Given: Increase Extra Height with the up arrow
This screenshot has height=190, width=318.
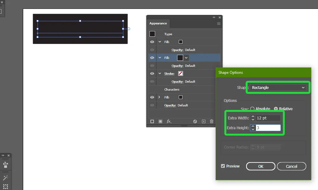Looking at the screenshot, I should (253, 126).
